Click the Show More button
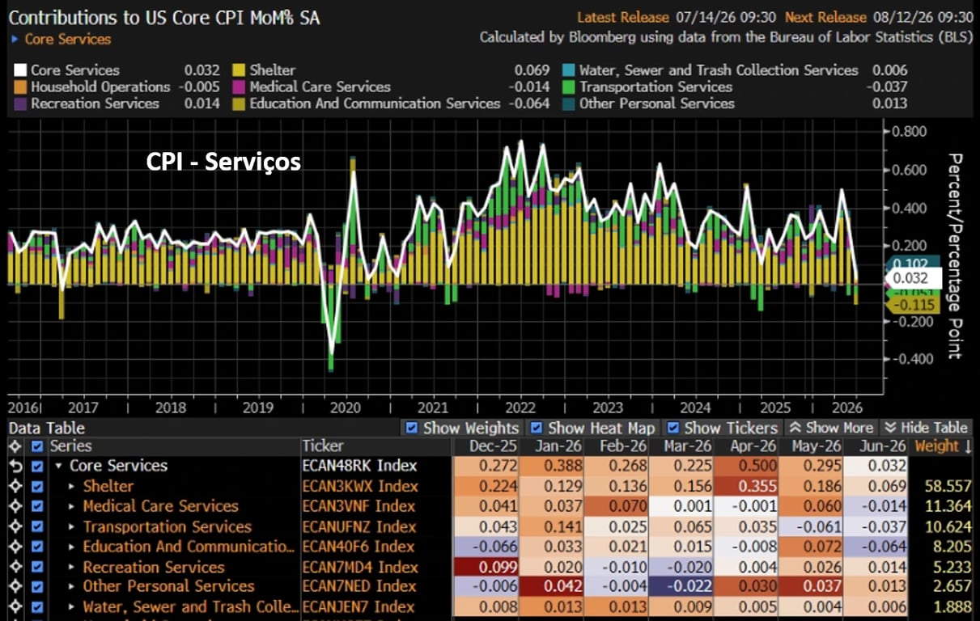 pyautogui.click(x=832, y=428)
